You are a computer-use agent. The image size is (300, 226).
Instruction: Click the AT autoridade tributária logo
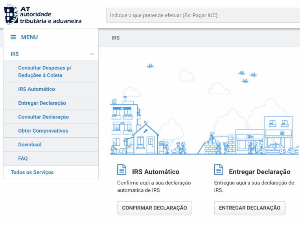42,15
